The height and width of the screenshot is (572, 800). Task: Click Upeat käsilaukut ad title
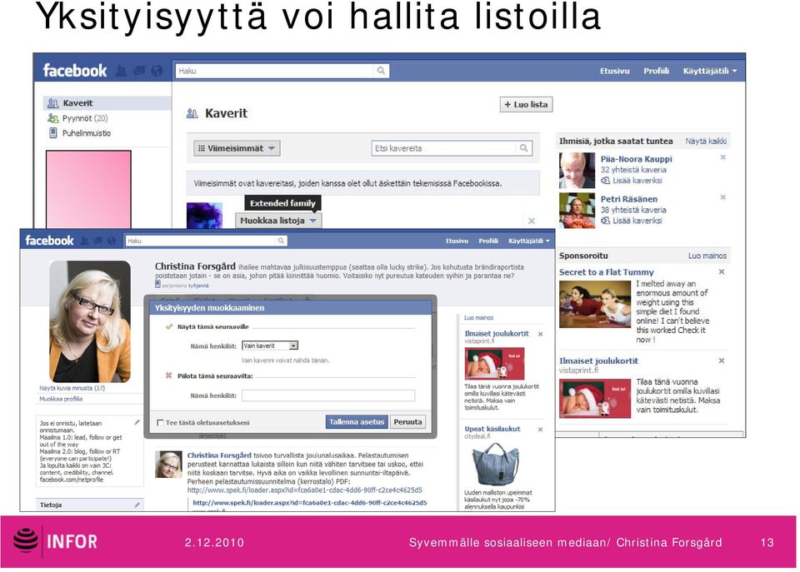[x=492, y=430]
